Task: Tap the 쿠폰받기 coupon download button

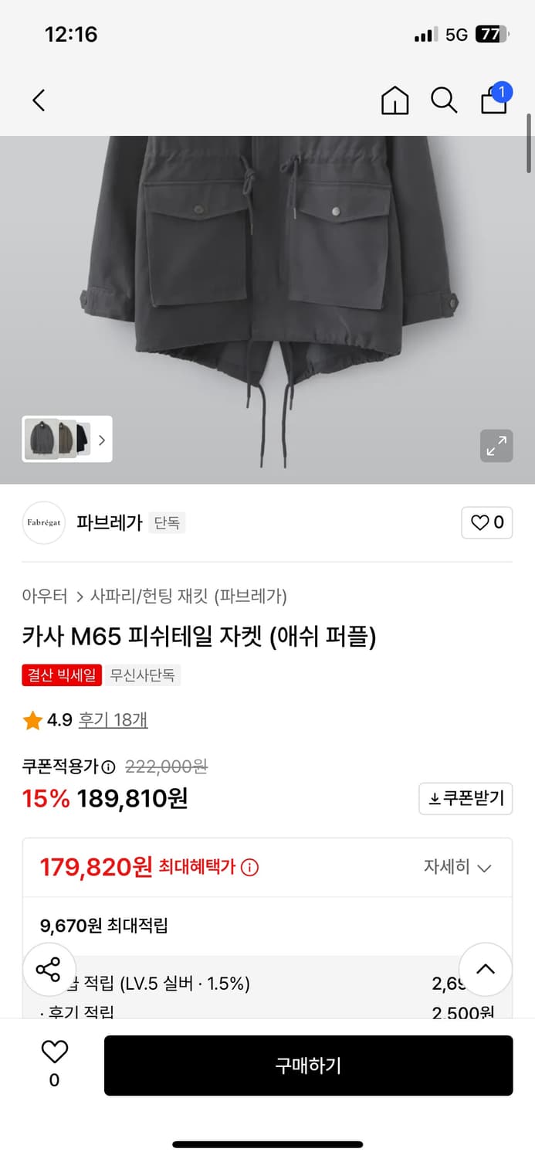Action: 466,798
